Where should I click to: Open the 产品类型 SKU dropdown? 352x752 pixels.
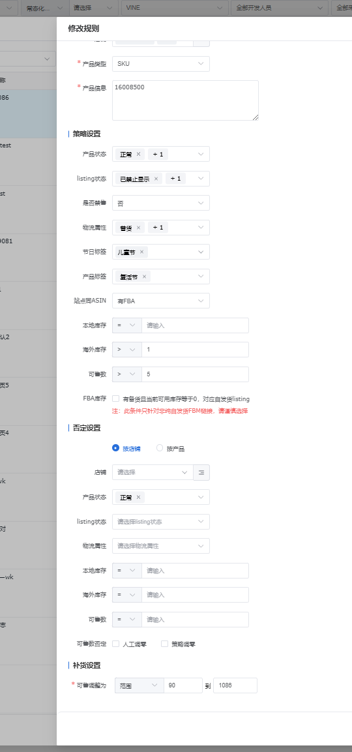(160, 64)
